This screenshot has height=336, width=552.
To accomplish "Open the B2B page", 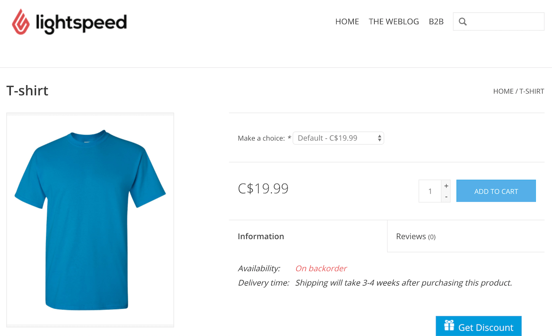I will [436, 22].
